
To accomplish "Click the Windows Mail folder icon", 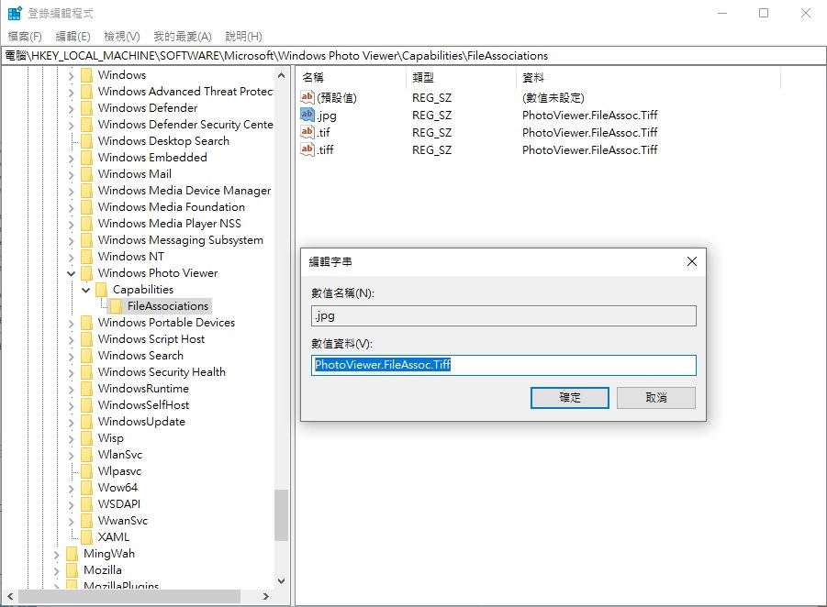I will click(87, 174).
